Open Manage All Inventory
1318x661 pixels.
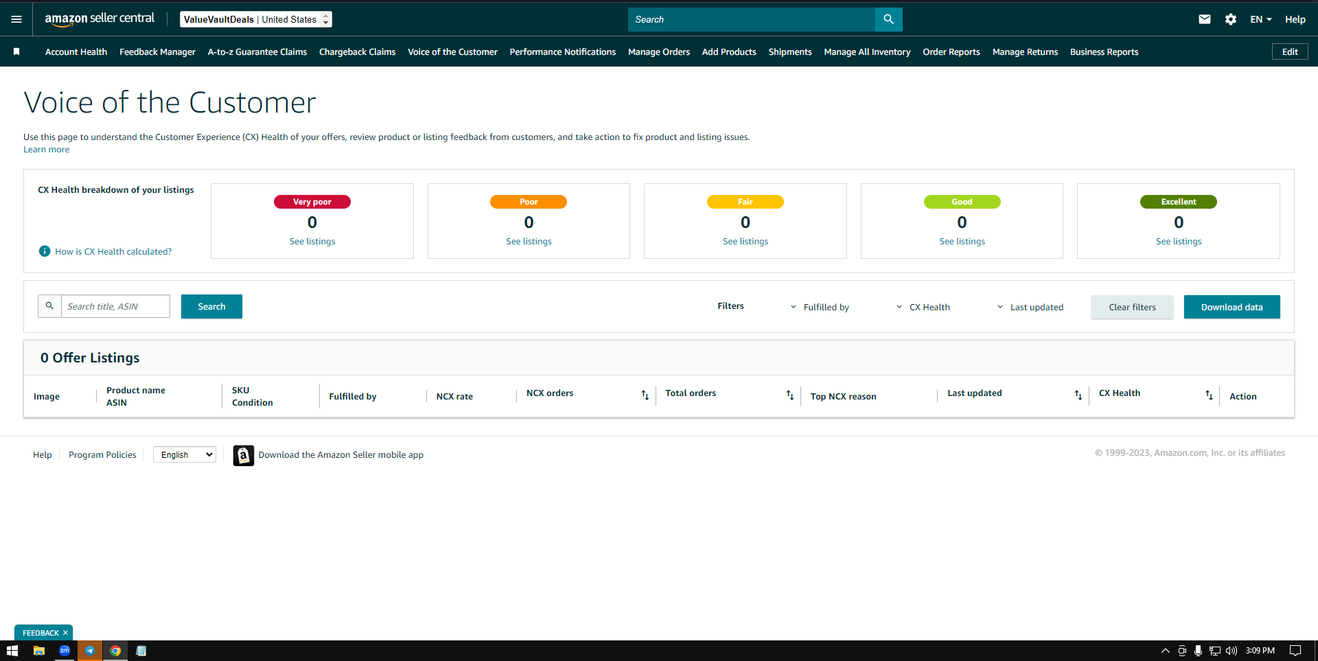point(867,51)
